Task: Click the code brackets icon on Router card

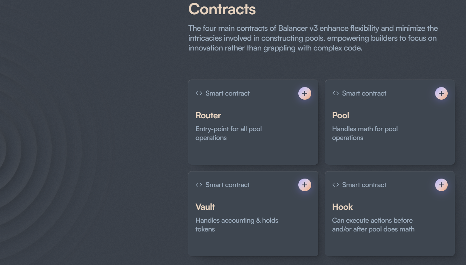Action: [x=199, y=93]
